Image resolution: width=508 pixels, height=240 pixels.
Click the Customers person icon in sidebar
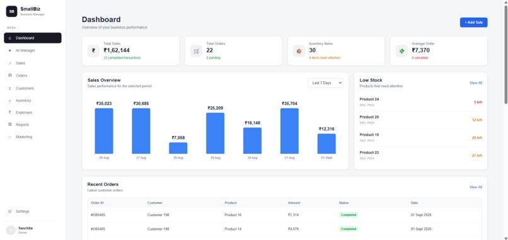(9, 88)
